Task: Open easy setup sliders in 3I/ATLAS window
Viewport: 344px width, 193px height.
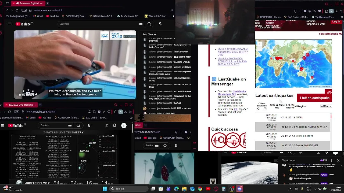Action: [130, 112]
